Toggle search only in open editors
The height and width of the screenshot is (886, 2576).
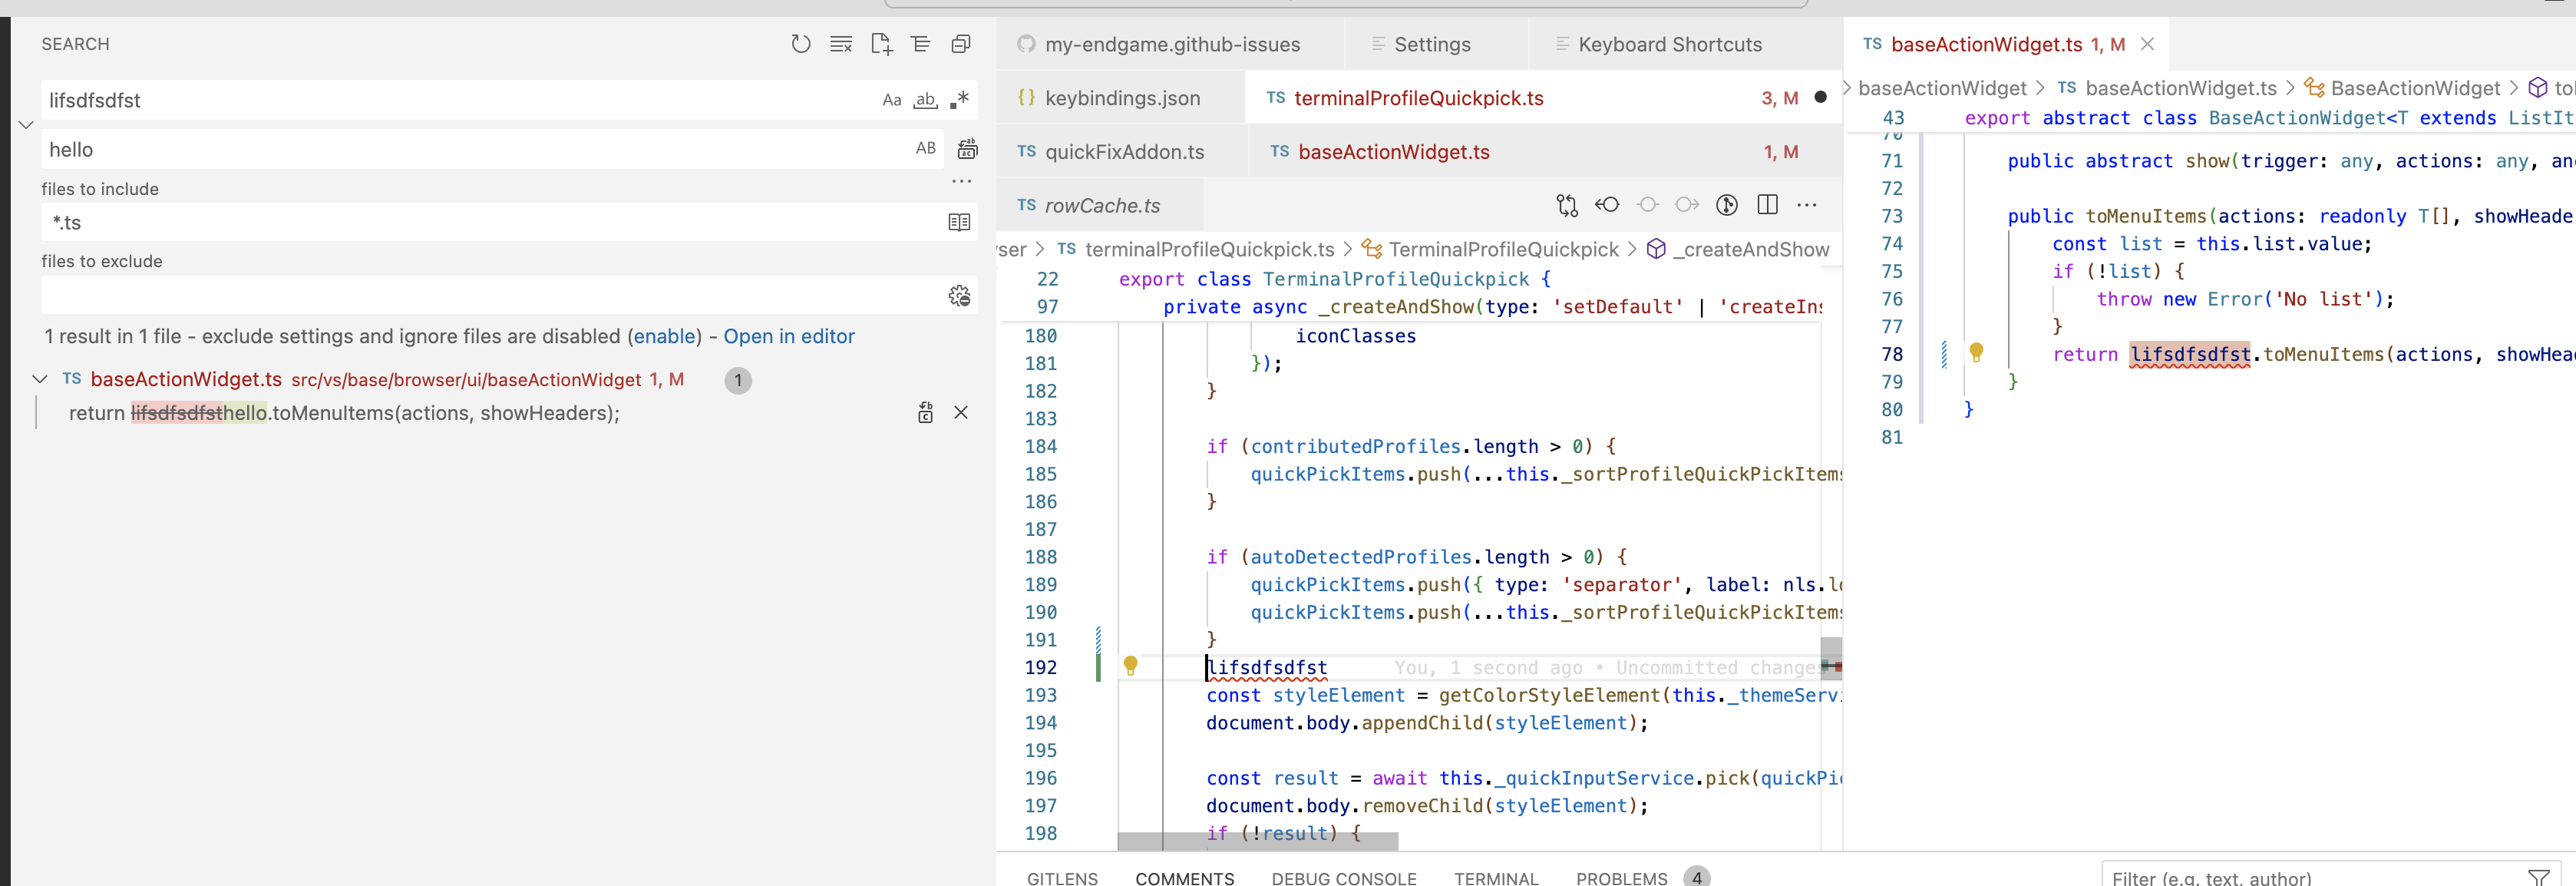tap(959, 222)
